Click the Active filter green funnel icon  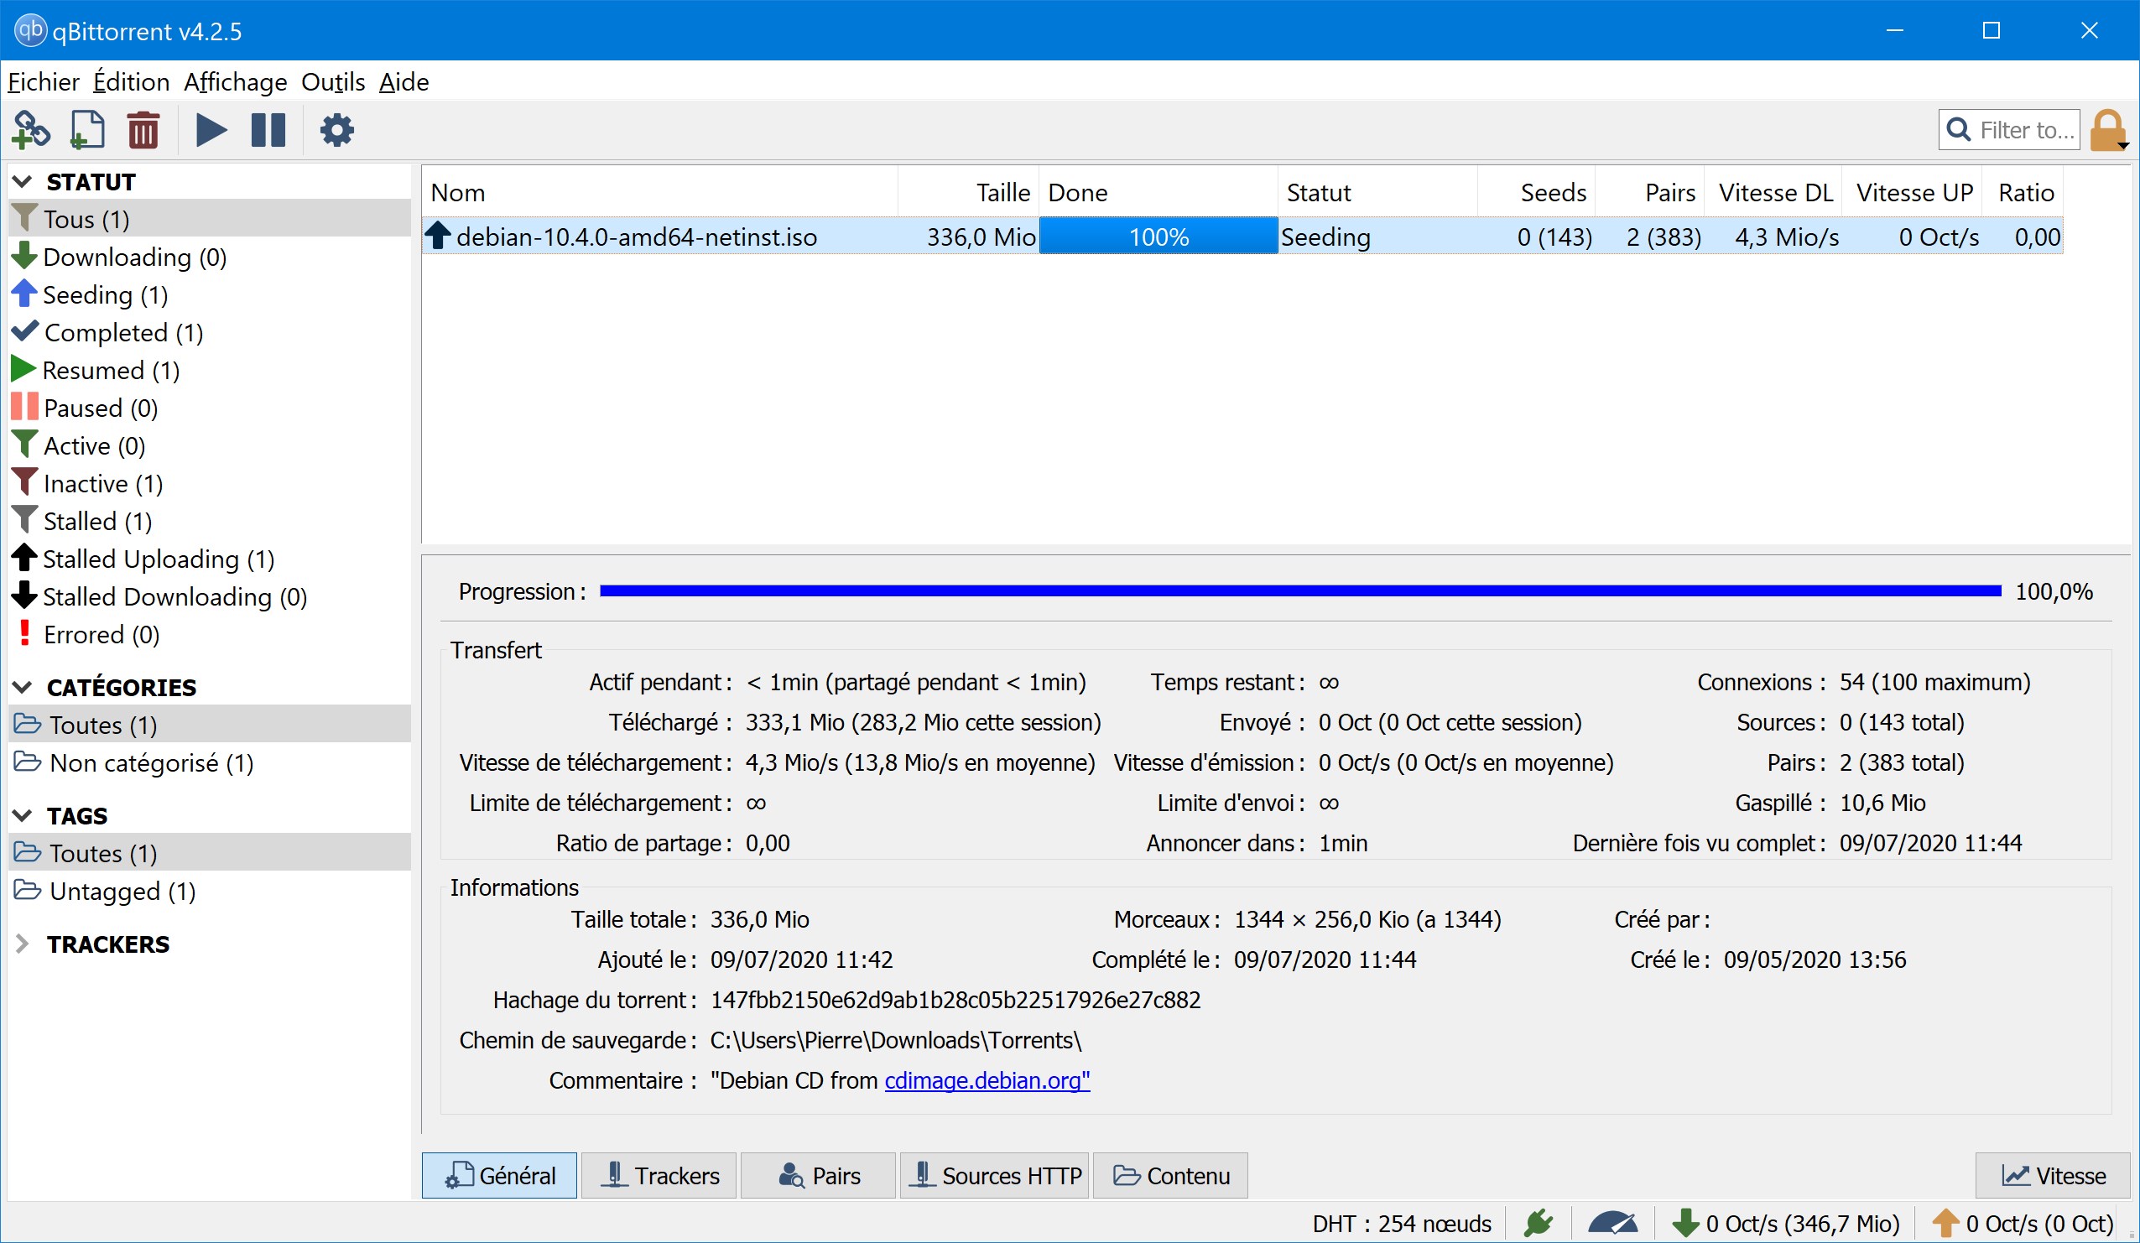point(24,444)
